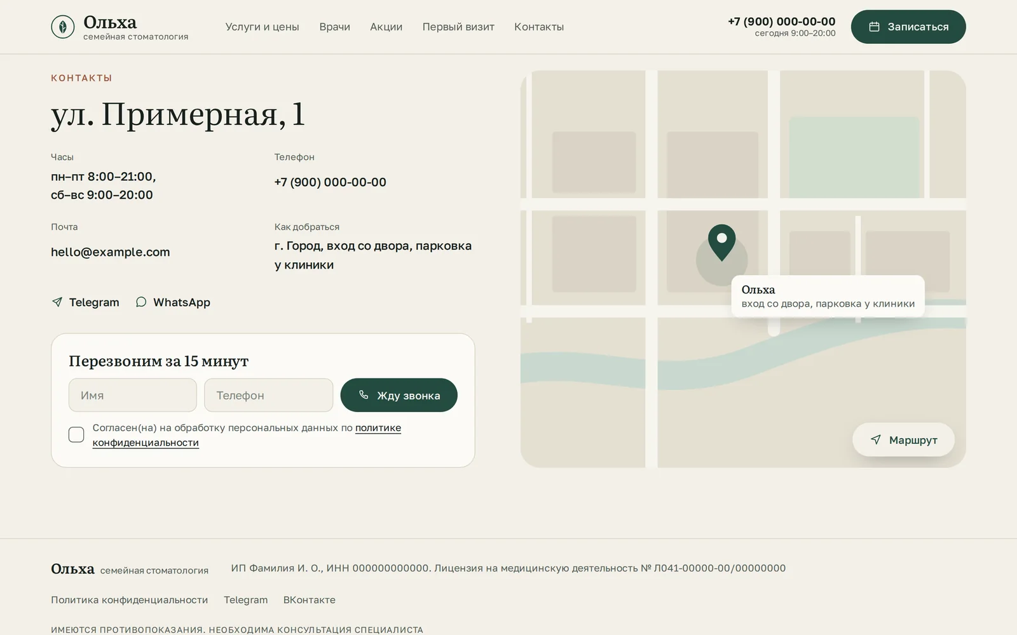Click the WhatsApp chat bubble icon
This screenshot has width=1017, height=635.
(x=141, y=302)
